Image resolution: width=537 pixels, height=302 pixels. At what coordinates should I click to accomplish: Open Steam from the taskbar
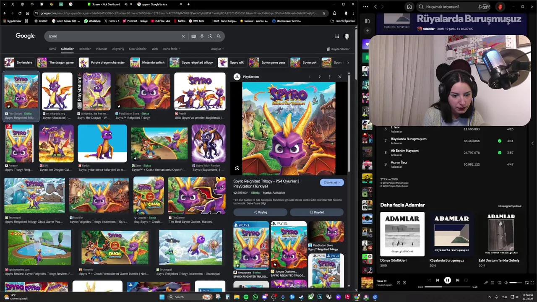(301, 297)
